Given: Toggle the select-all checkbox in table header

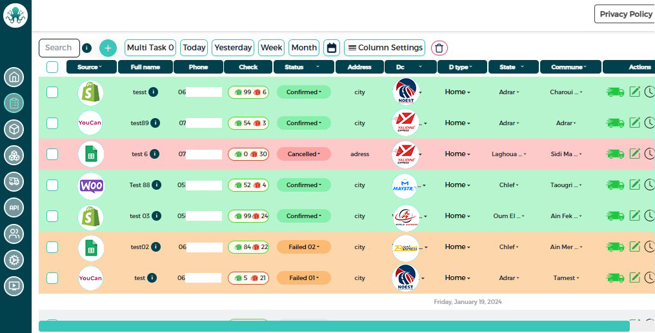Looking at the screenshot, I should [x=52, y=67].
